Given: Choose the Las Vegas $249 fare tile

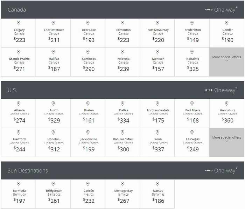Looking at the screenshot, I should 192,142.
